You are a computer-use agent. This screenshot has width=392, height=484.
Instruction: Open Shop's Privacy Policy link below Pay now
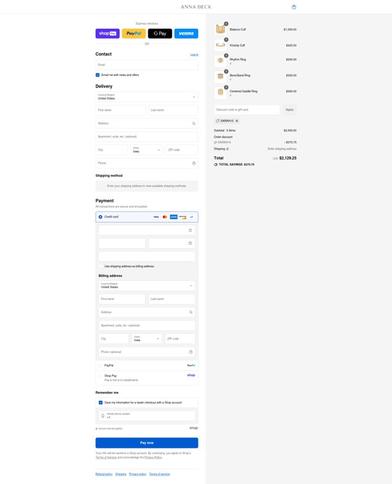pyautogui.click(x=153, y=458)
